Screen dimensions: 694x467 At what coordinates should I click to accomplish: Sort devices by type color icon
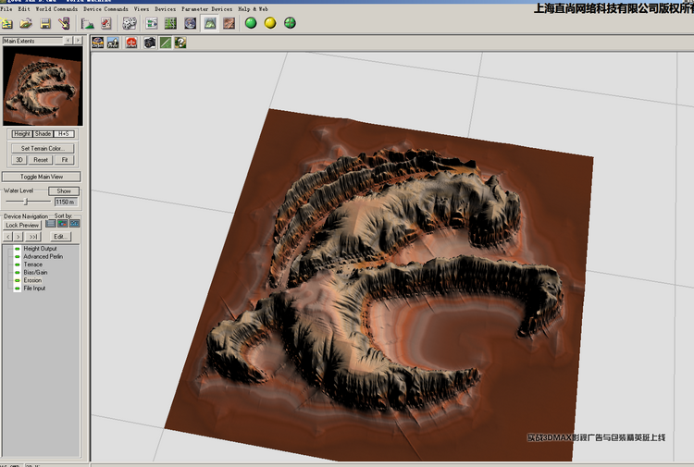(x=63, y=224)
